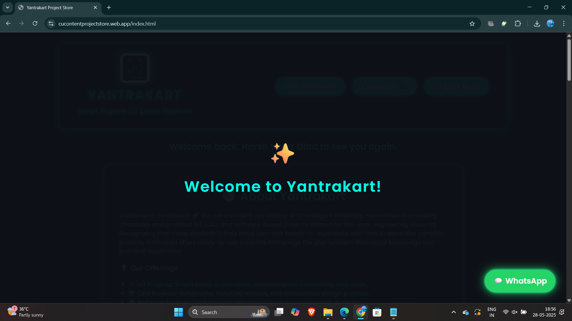Open the browser Extensions puzzle icon

518,23
